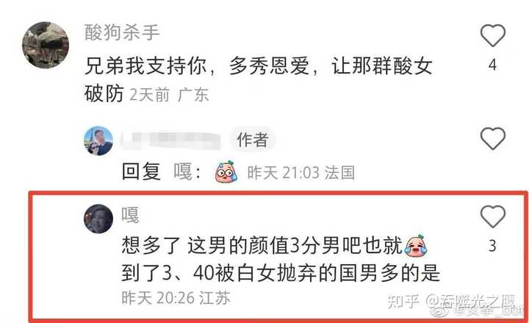Click the crying-laughing emoji in 嘎's comment
This screenshot has height=323, width=529.
(416, 245)
